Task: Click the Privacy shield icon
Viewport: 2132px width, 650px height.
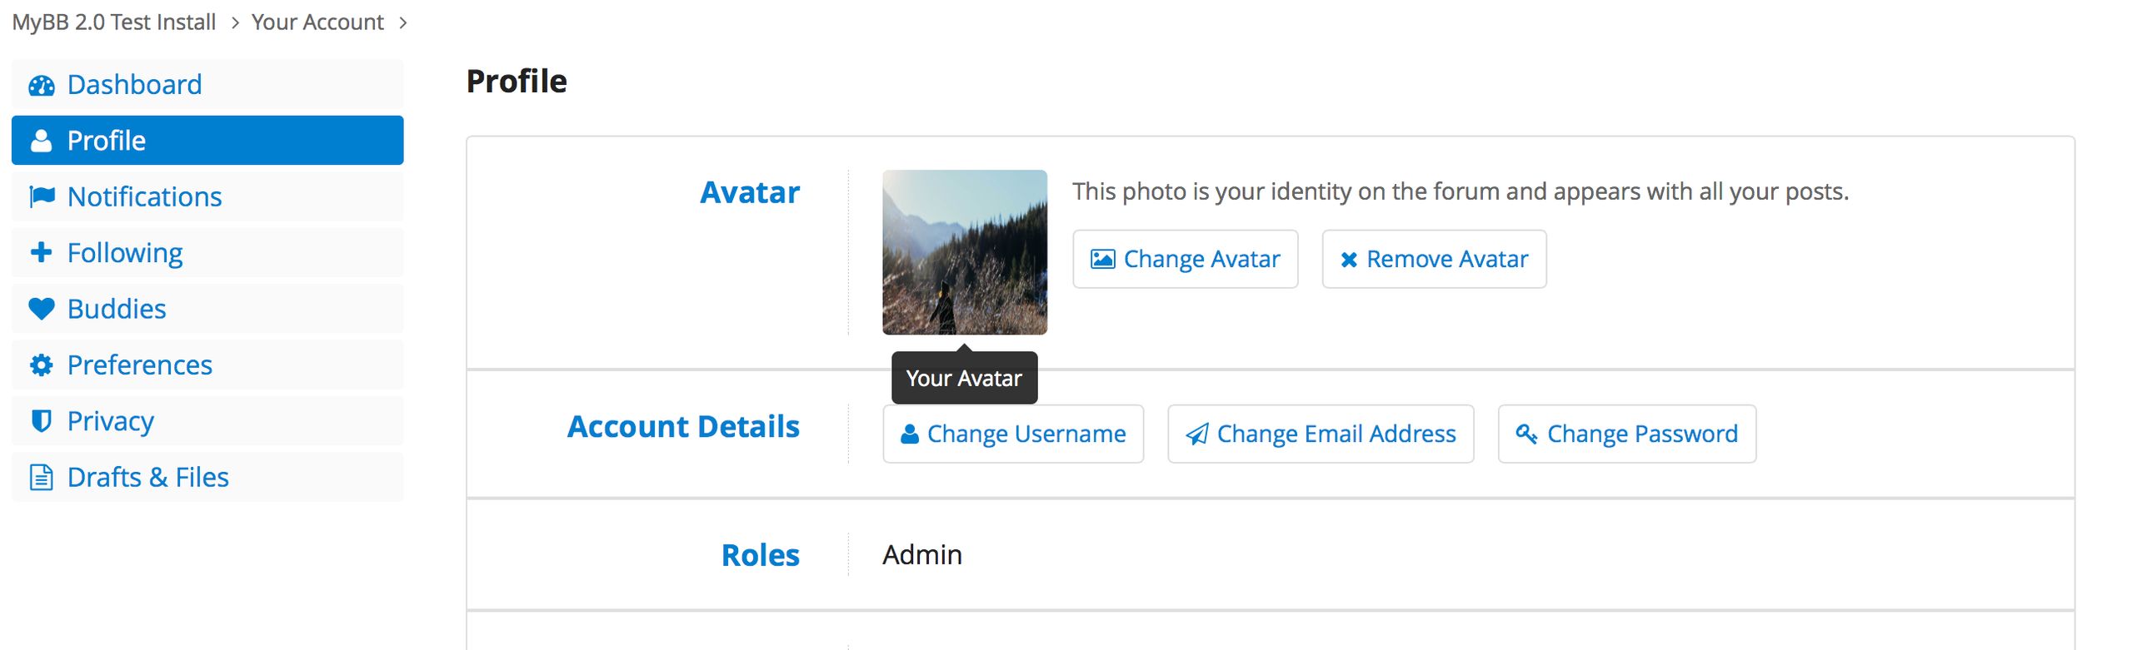Action: 41,421
